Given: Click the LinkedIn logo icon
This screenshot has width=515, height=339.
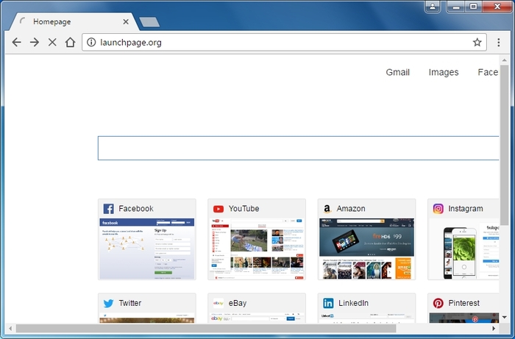Looking at the screenshot, I should coord(328,303).
